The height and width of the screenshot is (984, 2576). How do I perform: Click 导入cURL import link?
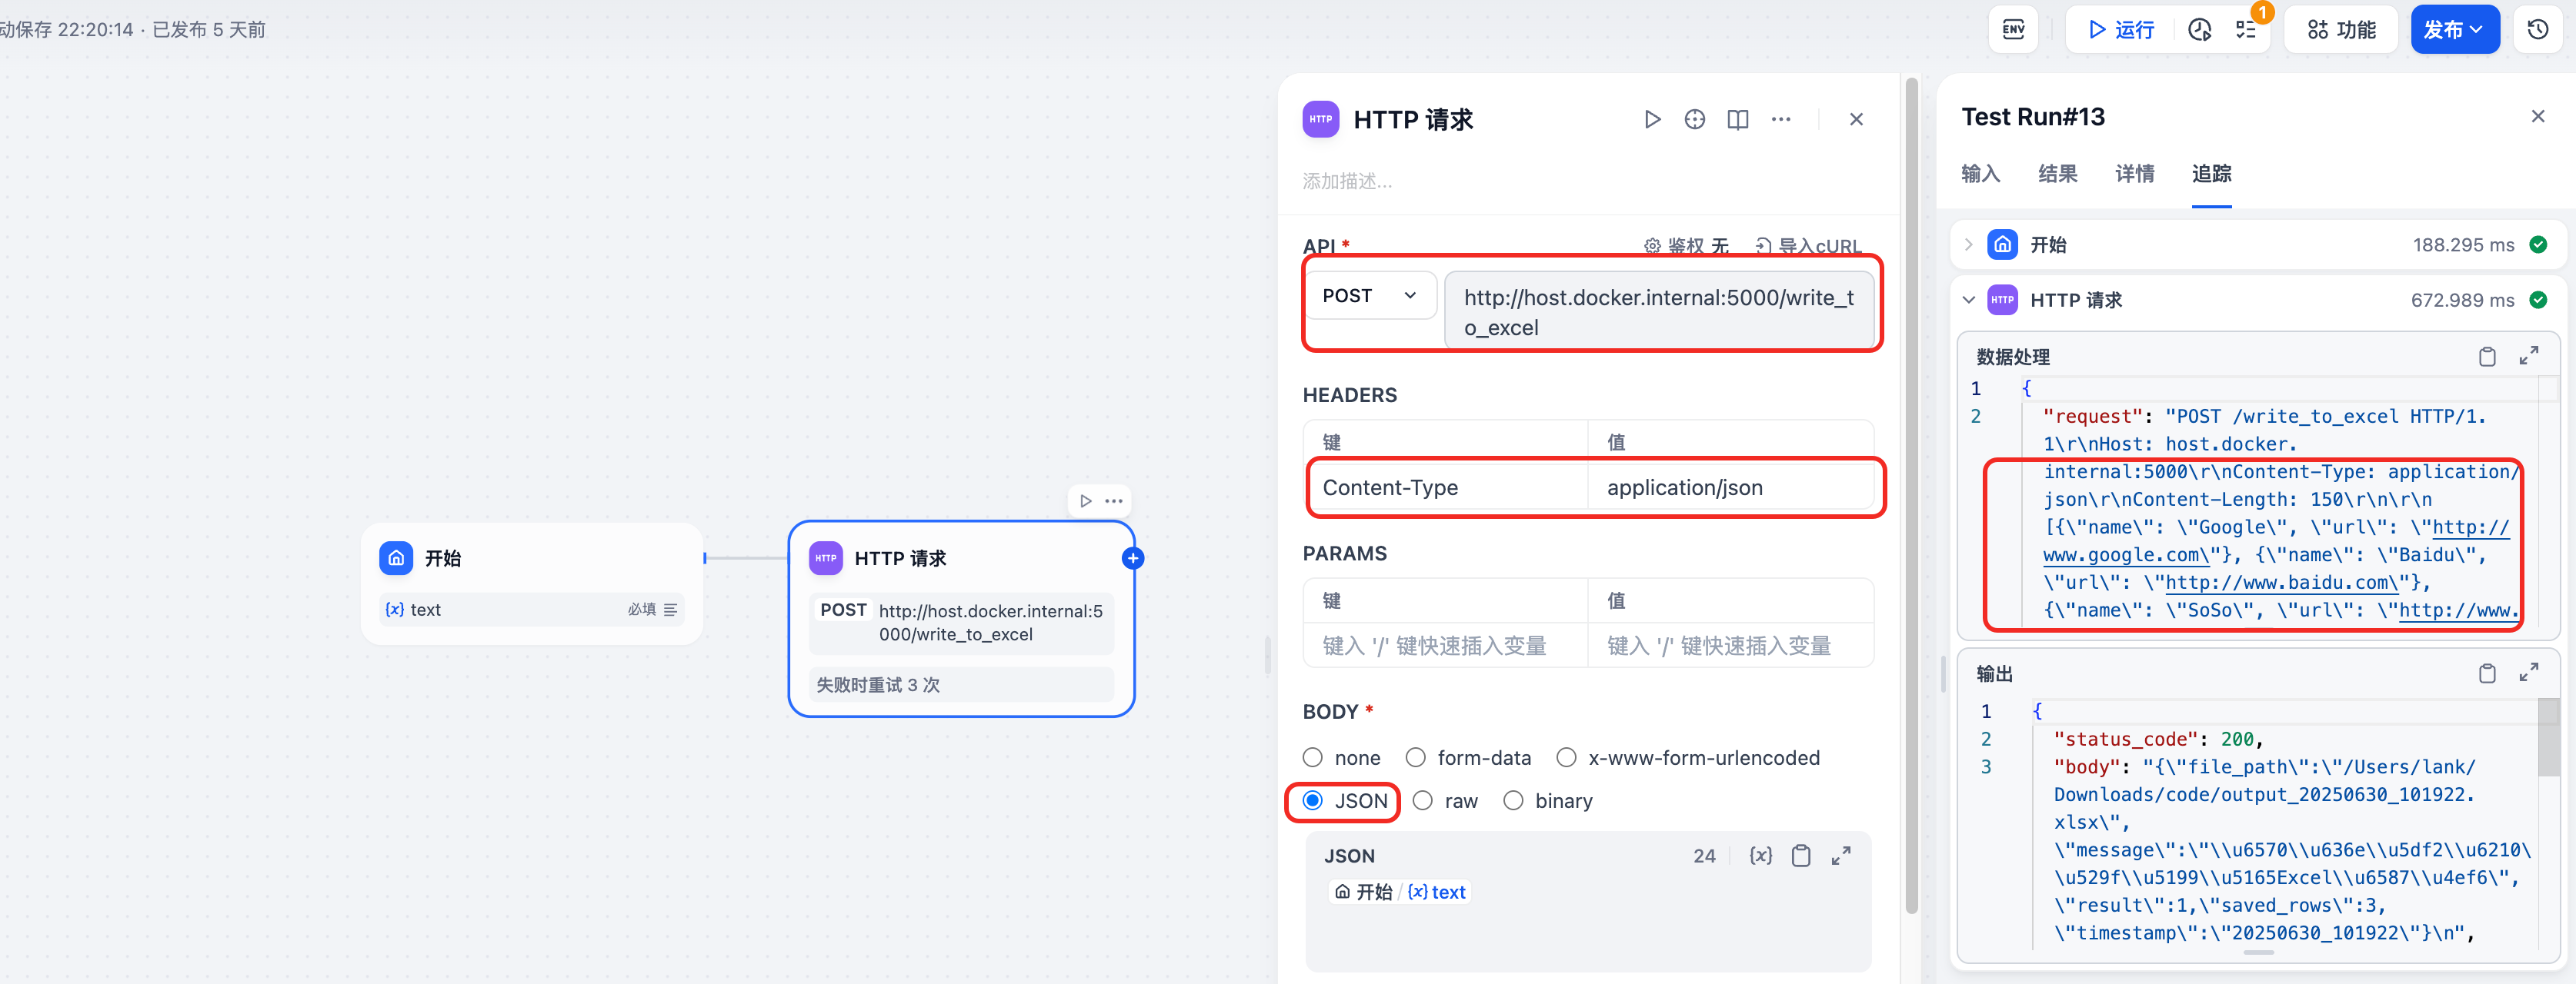pyautogui.click(x=1809, y=246)
